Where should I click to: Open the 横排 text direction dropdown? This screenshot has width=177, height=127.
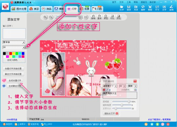point(136,86)
